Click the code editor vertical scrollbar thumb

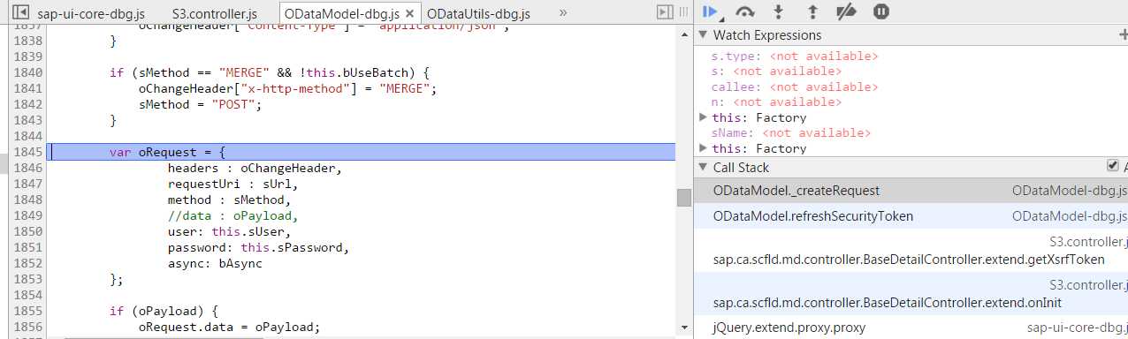point(683,197)
